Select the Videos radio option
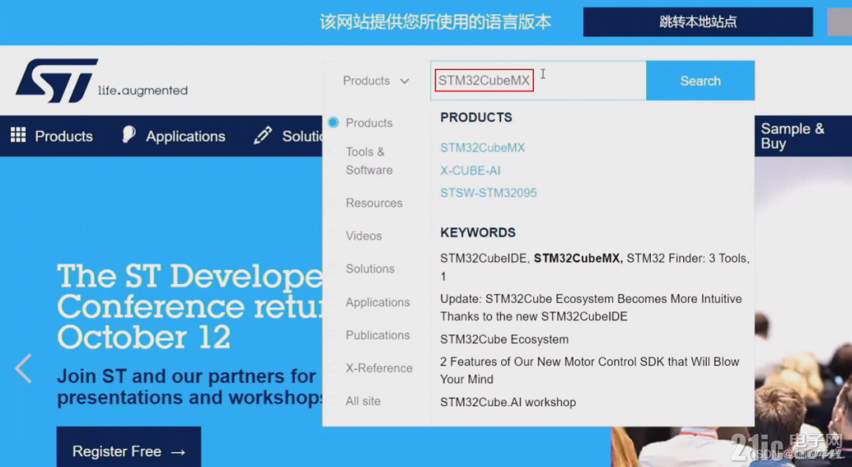852x467 pixels. tap(333, 235)
